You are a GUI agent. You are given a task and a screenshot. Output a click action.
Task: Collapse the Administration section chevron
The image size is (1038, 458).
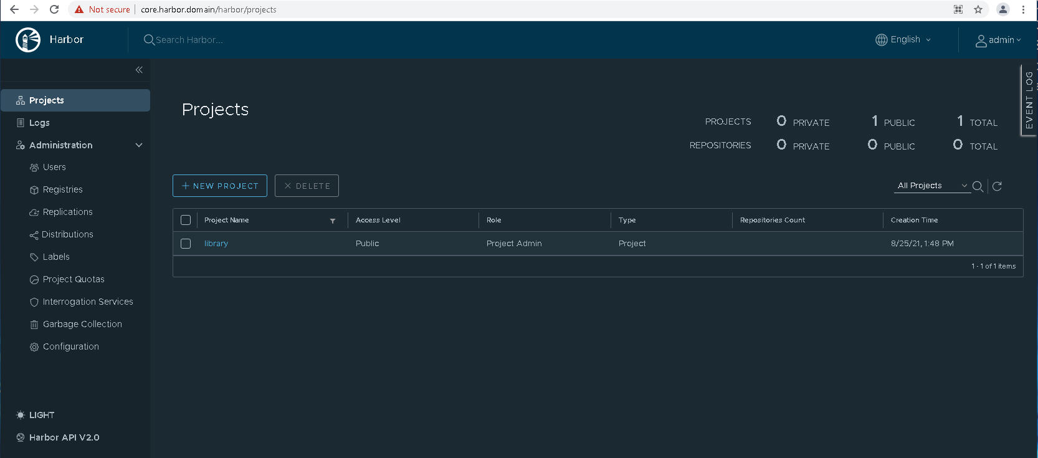139,145
